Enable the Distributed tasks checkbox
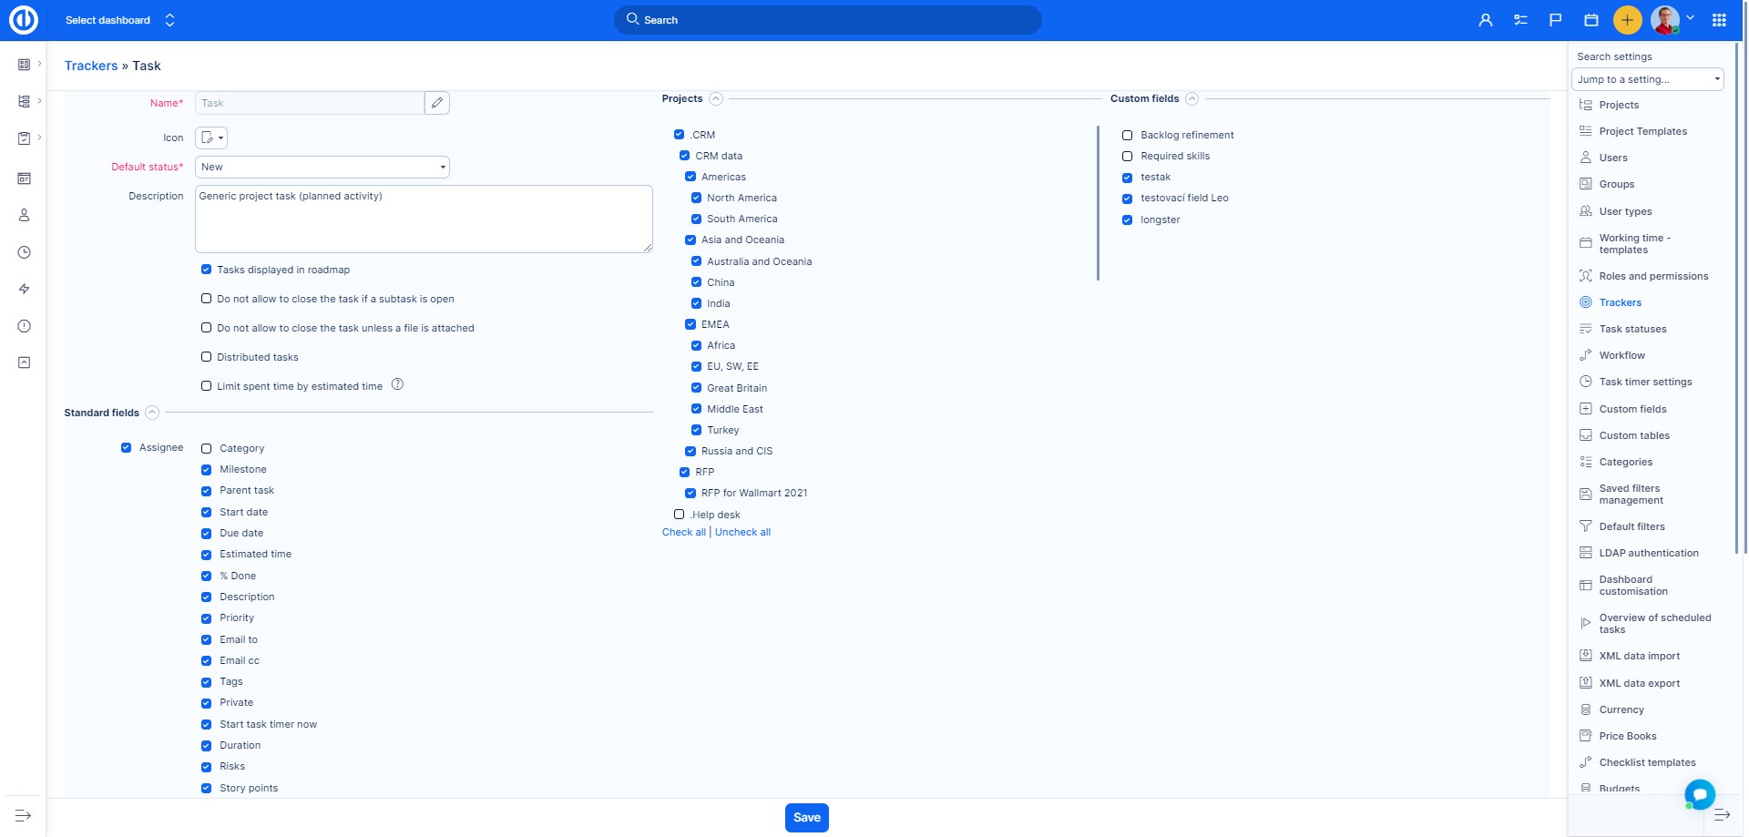The height and width of the screenshot is (837, 1749). coord(207,357)
